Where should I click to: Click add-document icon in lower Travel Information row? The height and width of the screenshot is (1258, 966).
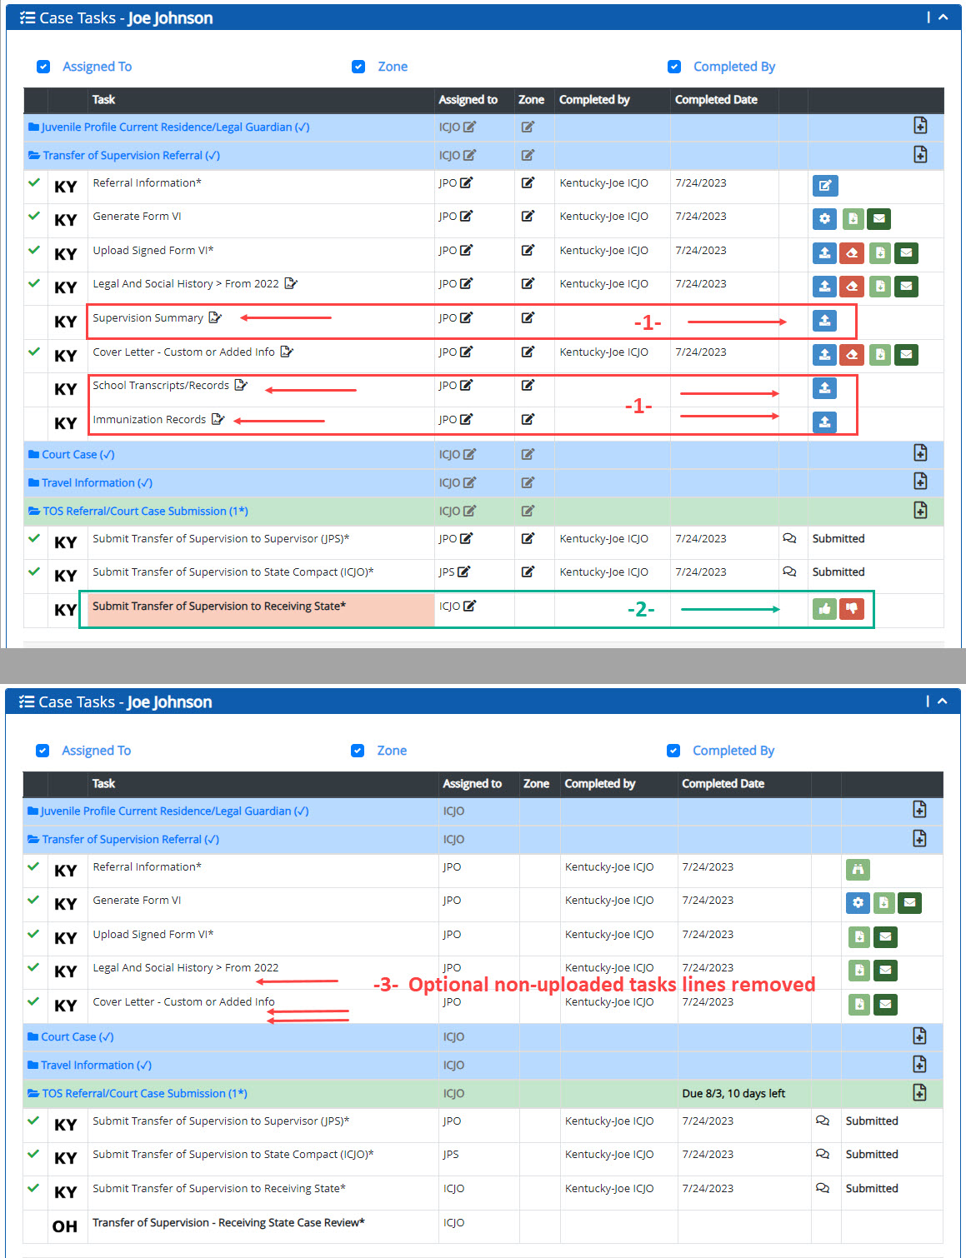pyautogui.click(x=919, y=1064)
